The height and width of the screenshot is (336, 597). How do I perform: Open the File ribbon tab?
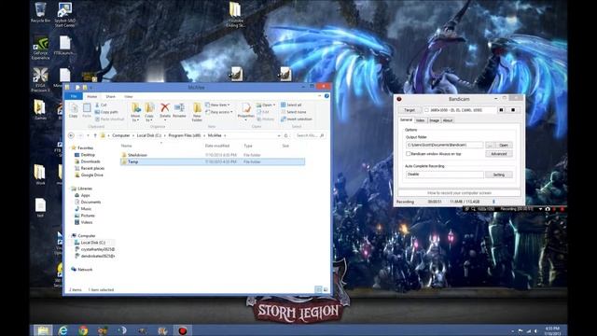(x=74, y=96)
